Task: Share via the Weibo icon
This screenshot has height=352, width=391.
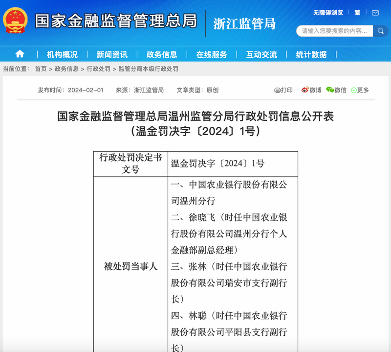Action: pos(304,90)
